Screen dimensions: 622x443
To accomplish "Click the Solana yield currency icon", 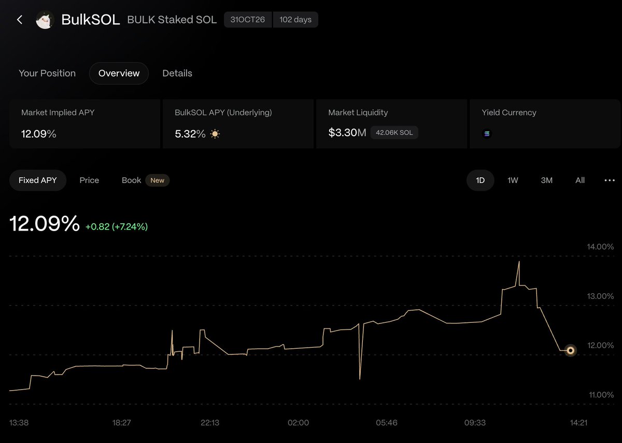I will [x=487, y=134].
